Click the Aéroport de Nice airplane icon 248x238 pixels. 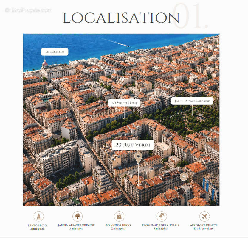(204, 216)
